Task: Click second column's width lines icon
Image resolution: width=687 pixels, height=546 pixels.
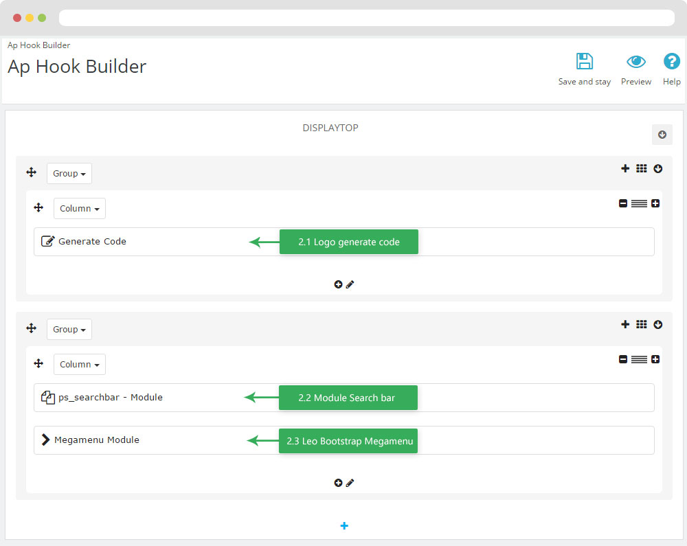Action: (x=639, y=359)
